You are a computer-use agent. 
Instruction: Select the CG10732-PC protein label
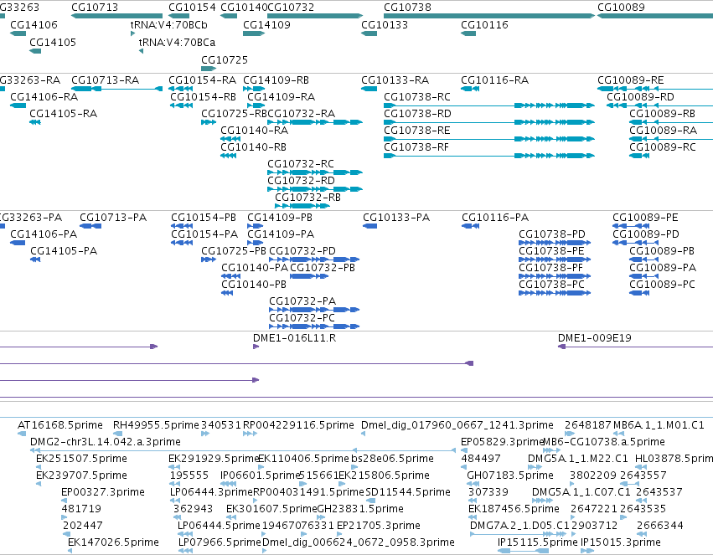tap(302, 318)
